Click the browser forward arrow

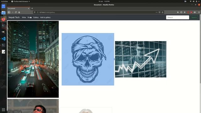13,12
